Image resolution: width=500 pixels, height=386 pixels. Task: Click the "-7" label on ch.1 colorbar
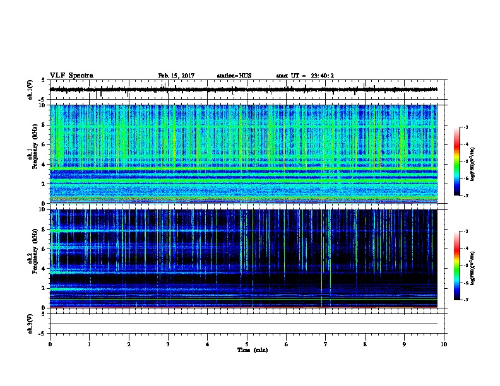pos(465,196)
